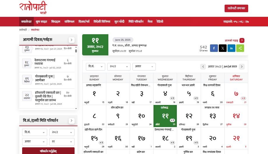Viewport: 268px width, 154px height.
Task: Click +1 badge on day ११
Action: tap(172, 120)
